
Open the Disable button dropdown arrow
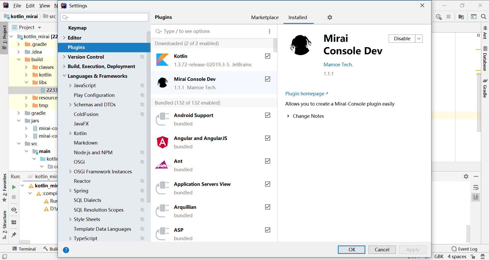419,39
